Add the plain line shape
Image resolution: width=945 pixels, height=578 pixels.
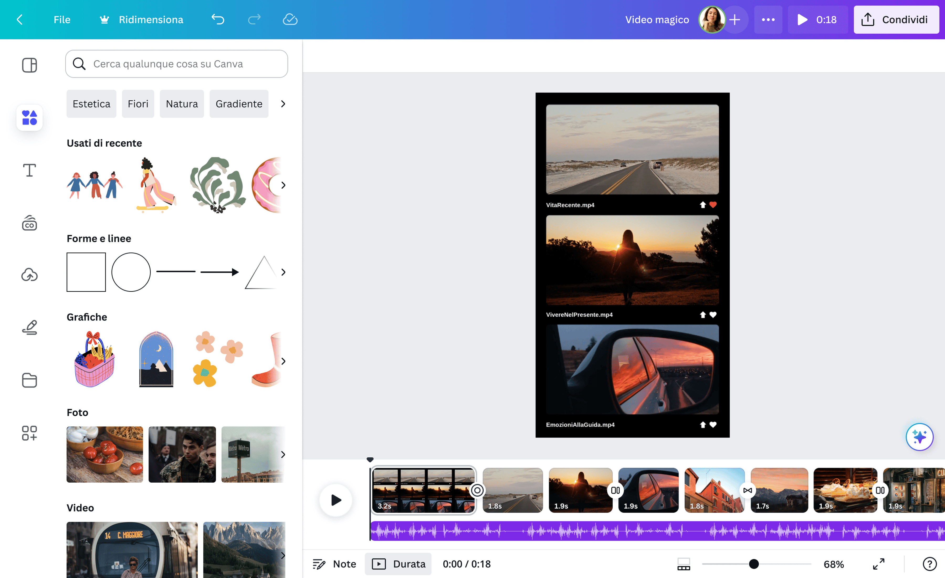click(176, 272)
